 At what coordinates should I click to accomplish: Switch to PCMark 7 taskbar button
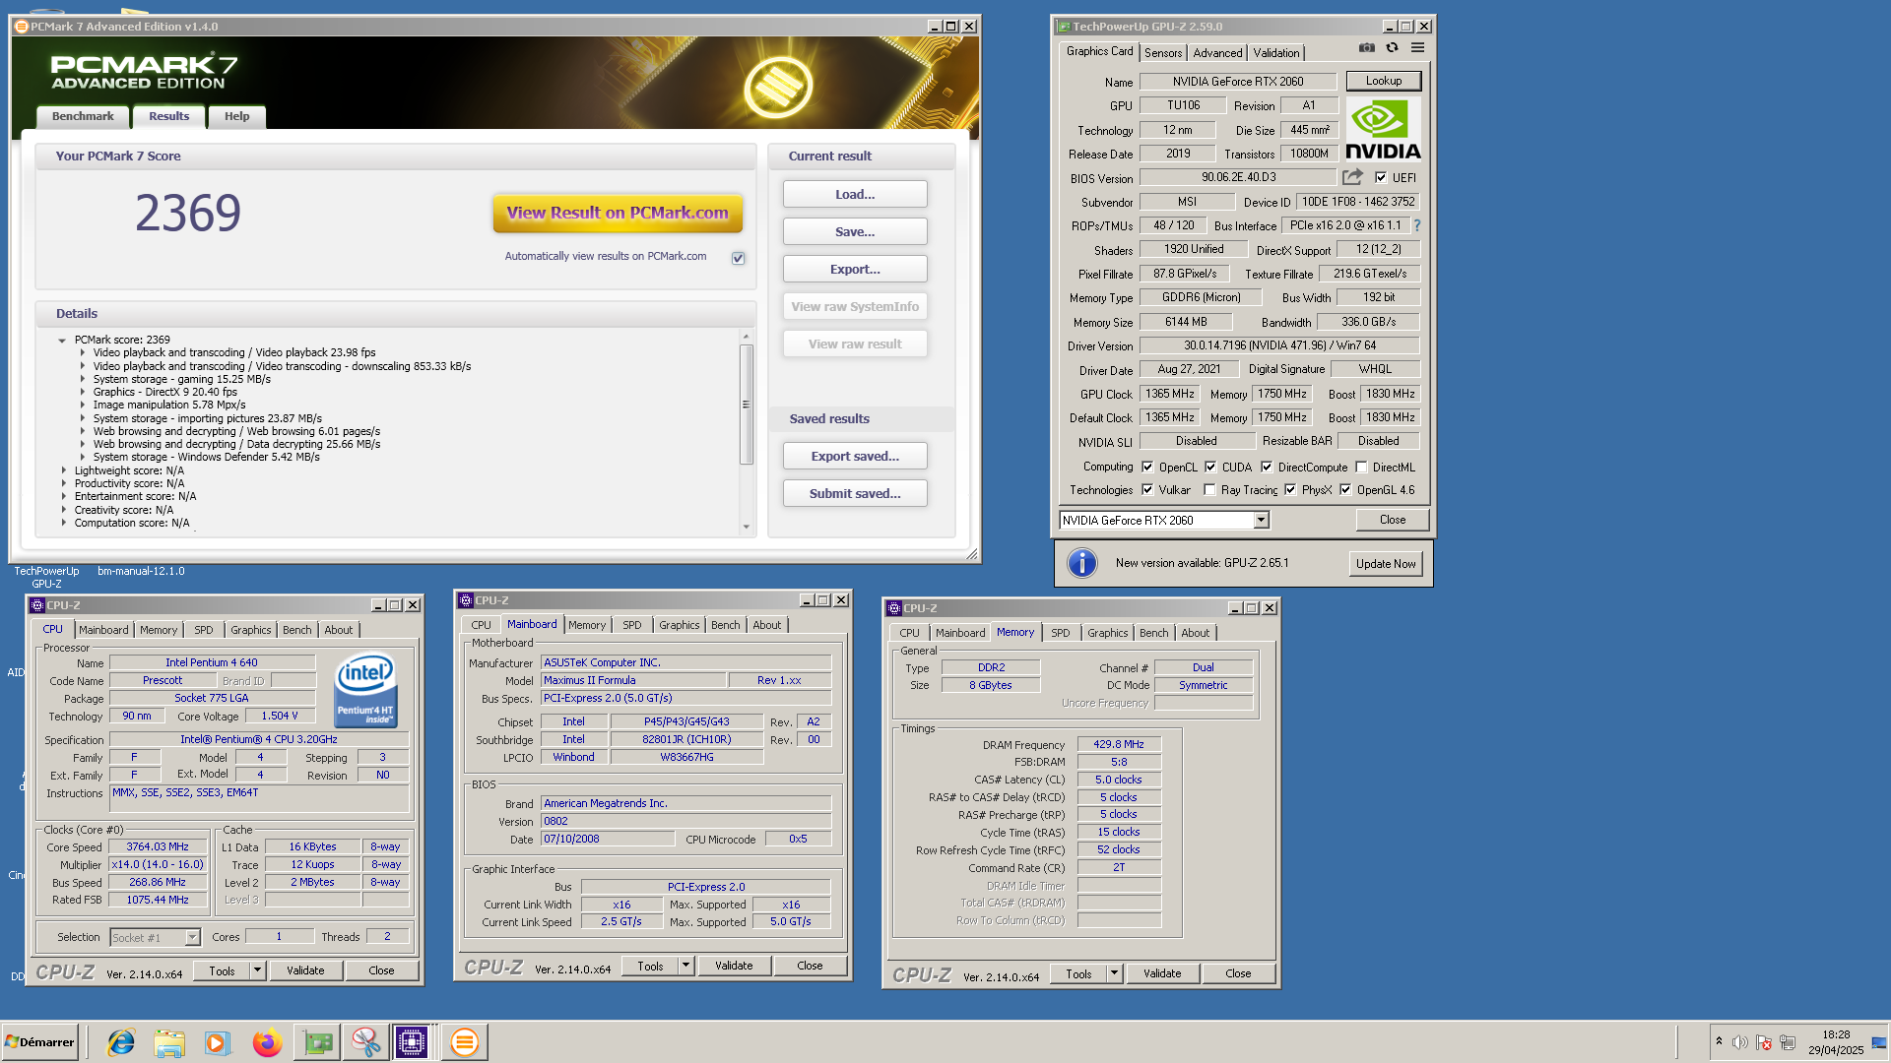464,1042
